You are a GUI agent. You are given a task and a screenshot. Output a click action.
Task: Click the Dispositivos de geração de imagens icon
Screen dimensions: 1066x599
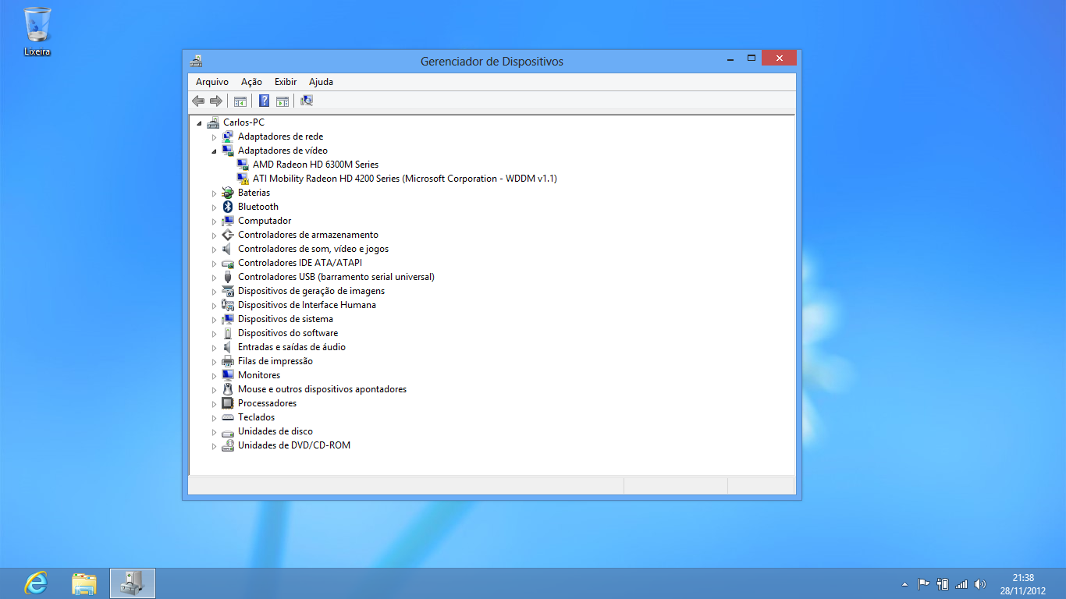point(228,291)
